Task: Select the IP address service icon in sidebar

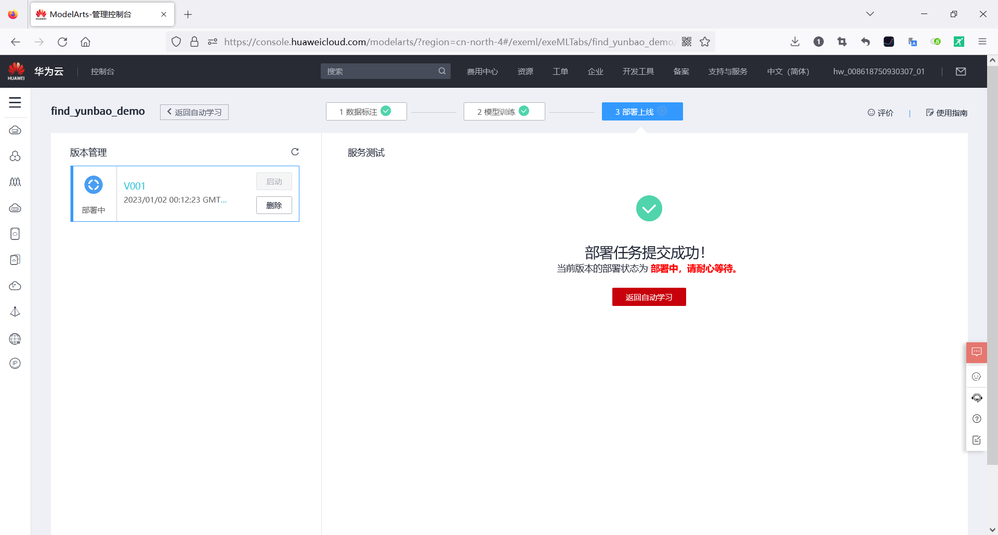Action: [x=15, y=363]
